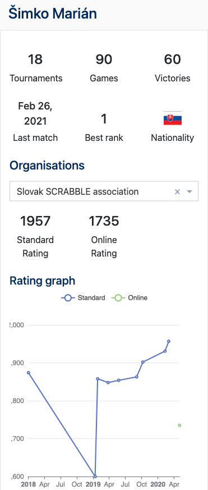This screenshot has height=490, width=208.
Task: Click the green Online rating data point
Action: 179,425
